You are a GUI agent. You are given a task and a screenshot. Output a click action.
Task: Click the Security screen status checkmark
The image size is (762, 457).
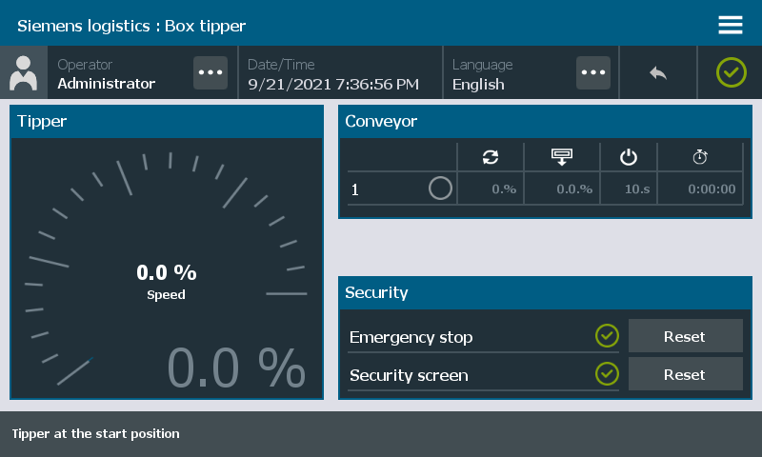[607, 374]
